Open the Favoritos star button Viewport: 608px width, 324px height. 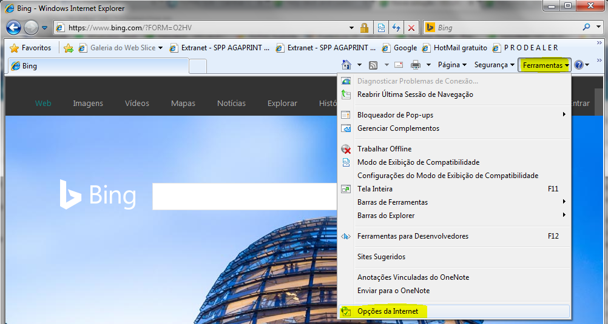(x=30, y=48)
